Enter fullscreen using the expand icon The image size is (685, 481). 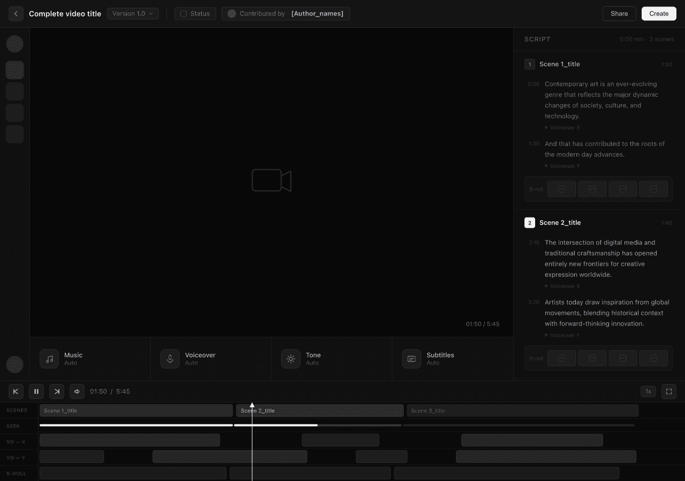(669, 391)
